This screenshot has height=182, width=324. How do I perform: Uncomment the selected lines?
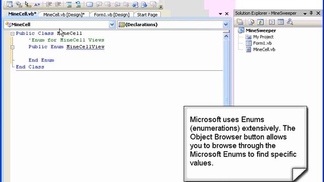pos(78,4)
